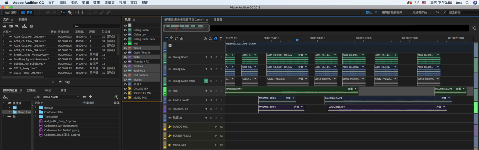Toggle the metronome icon in editor

pyautogui.click(x=206, y=38)
